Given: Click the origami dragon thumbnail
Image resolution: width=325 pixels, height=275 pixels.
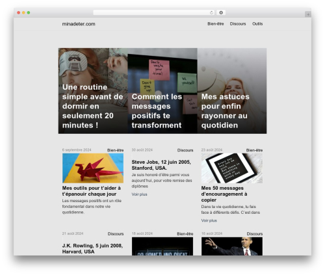Looking at the screenshot, I should tap(93, 168).
